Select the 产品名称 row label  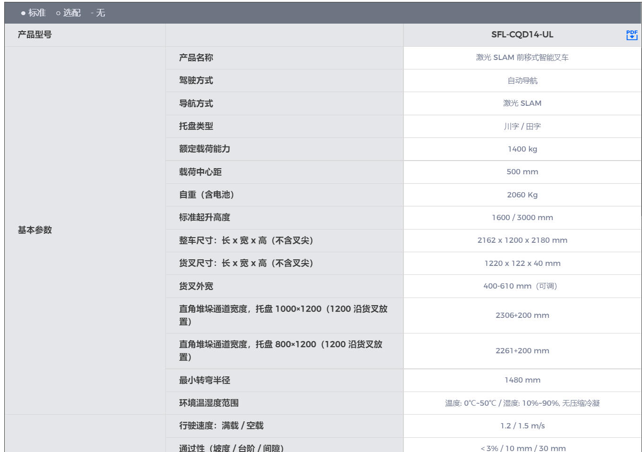tap(196, 58)
